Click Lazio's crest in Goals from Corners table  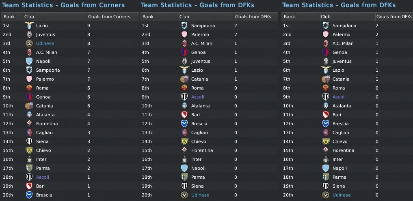[x=29, y=25]
